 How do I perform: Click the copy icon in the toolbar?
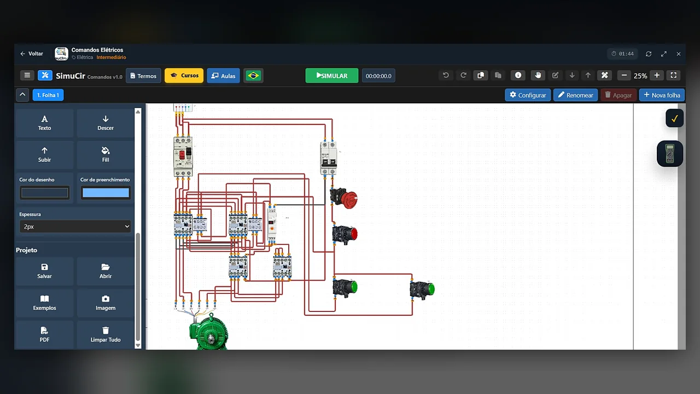(481, 76)
